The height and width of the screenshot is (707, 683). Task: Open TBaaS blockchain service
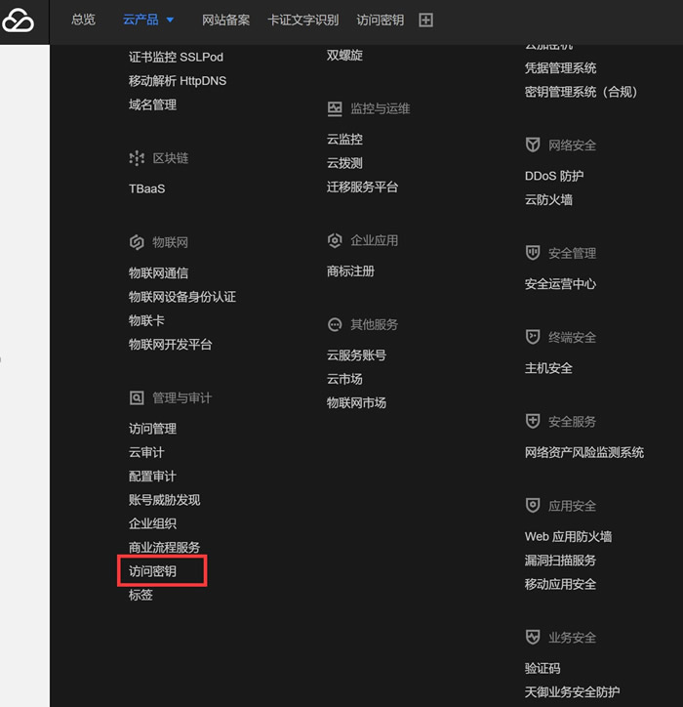click(x=146, y=188)
